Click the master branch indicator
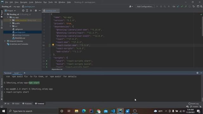This screenshot has height=114, width=203. (194, 107)
